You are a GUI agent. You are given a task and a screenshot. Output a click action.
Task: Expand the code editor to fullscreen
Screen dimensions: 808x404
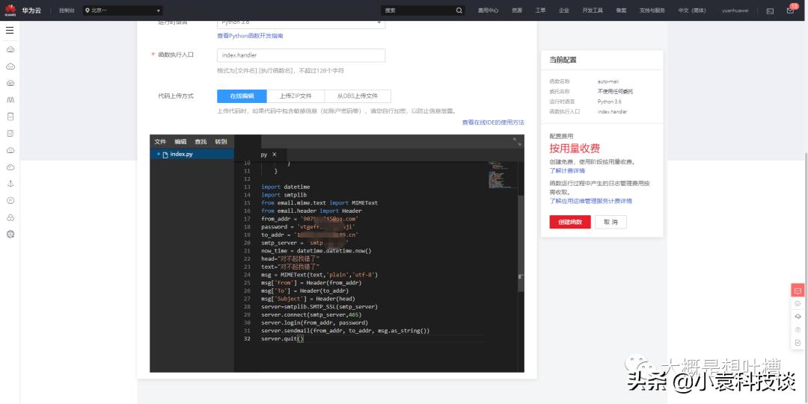pos(517,142)
